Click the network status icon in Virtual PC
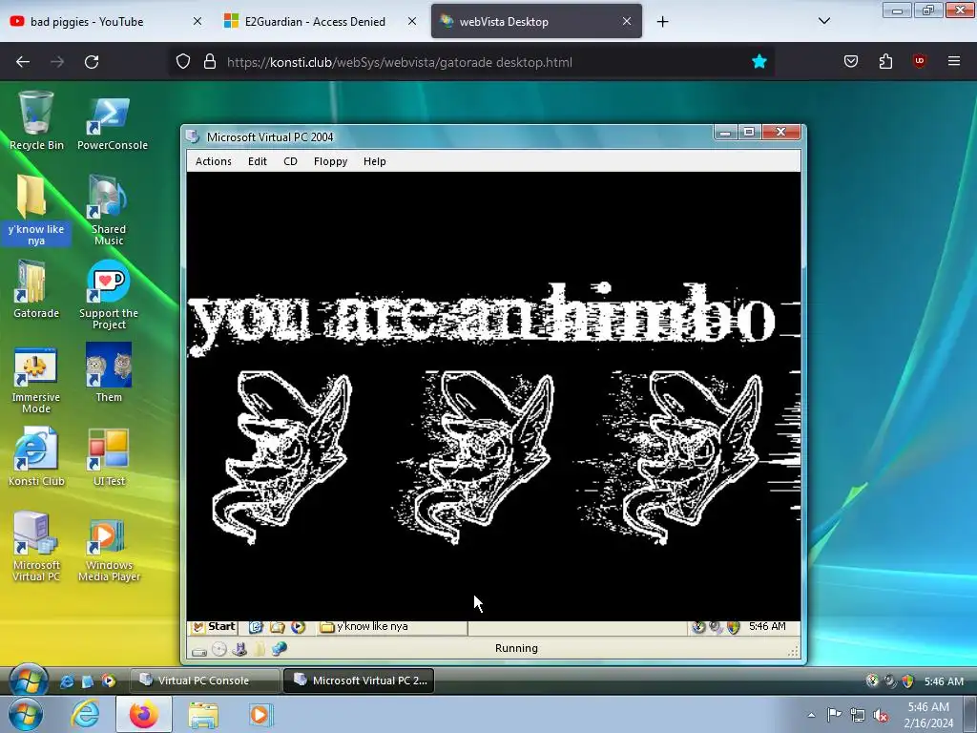The image size is (977, 733). [280, 649]
